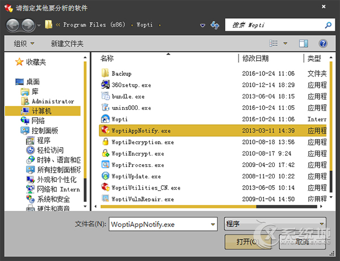Click the Back navigation arrow button

click(x=13, y=25)
